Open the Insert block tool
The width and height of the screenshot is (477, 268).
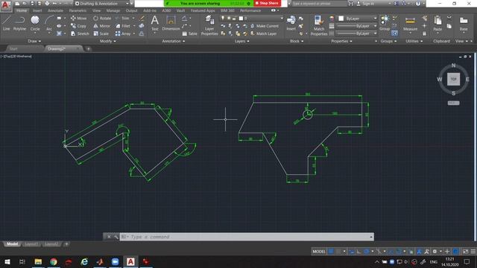pyautogui.click(x=291, y=23)
